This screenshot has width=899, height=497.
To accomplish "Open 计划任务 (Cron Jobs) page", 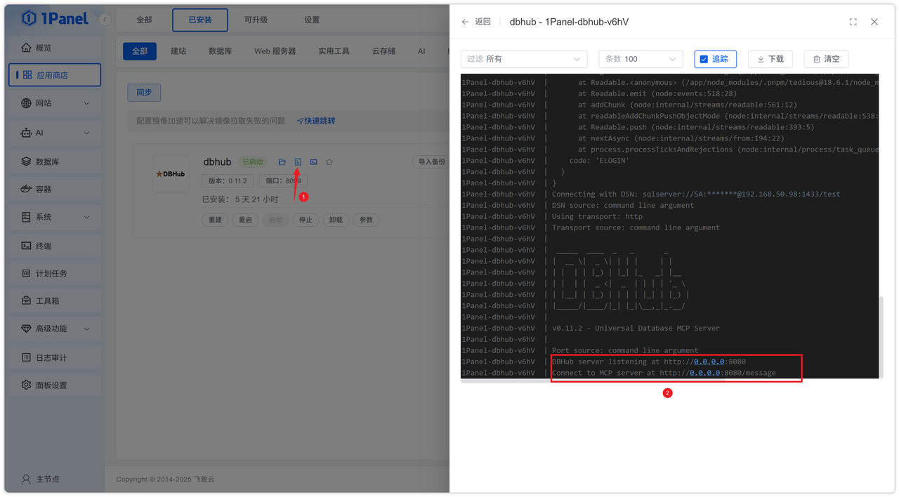I will 53,273.
